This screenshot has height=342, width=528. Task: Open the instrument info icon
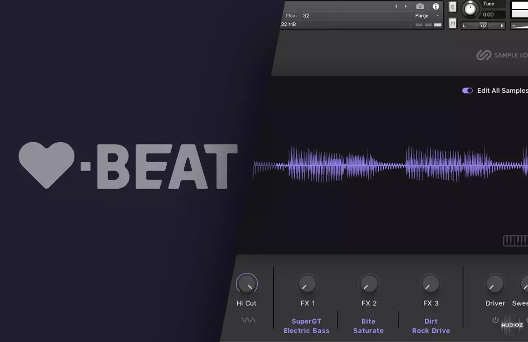[x=436, y=6]
